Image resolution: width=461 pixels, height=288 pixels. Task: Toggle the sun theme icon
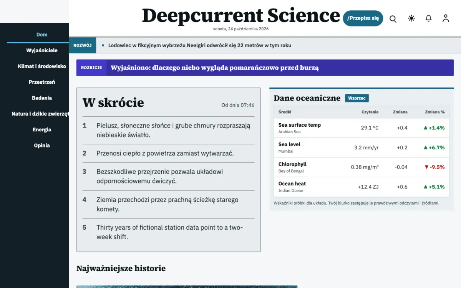(411, 18)
